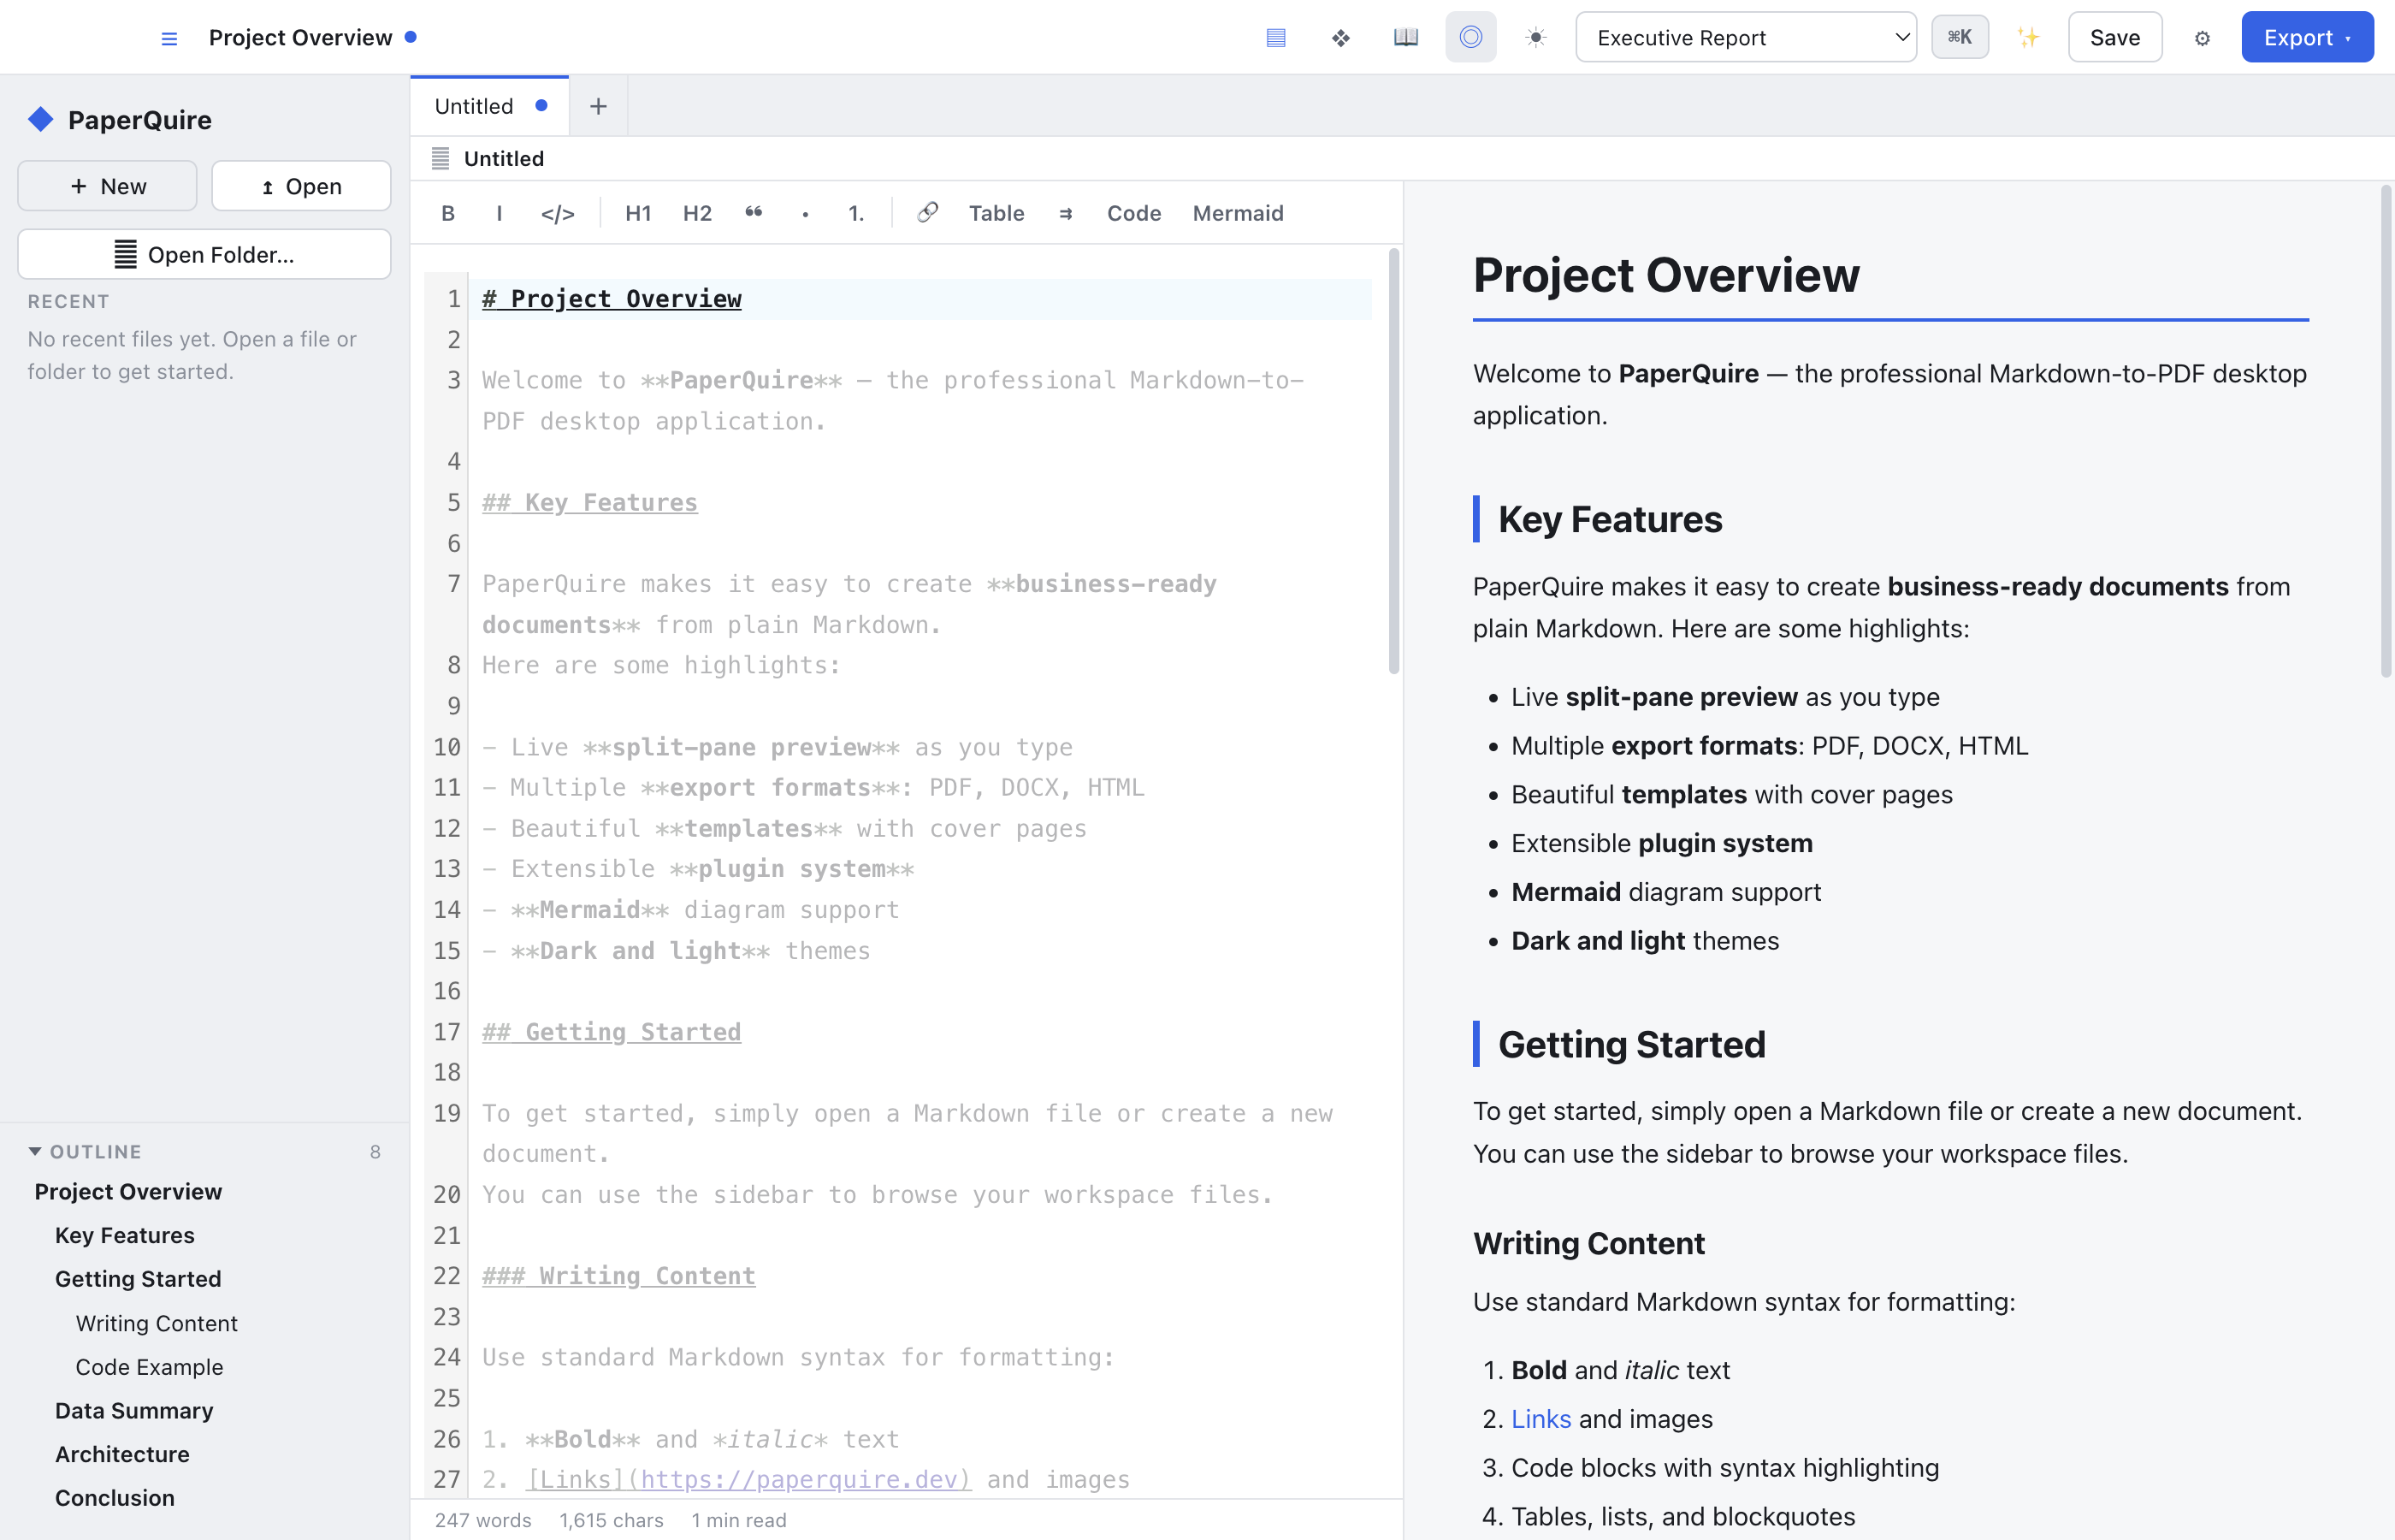Apply Italic formatting from editor toolbar
This screenshot has width=2395, height=1540.
[499, 213]
